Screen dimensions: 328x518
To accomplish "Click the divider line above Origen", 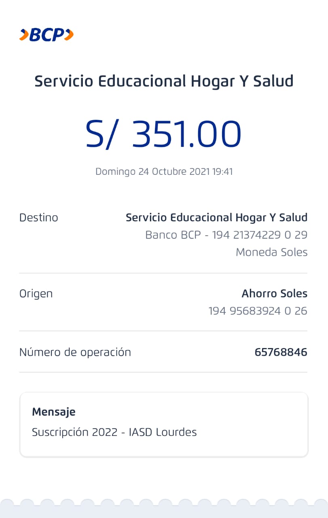I will point(163,273).
